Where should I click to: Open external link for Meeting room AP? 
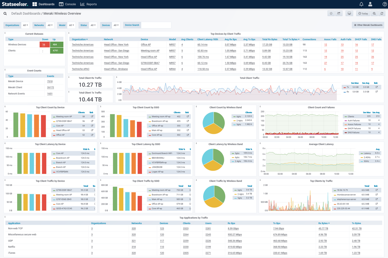[x=92, y=116]
